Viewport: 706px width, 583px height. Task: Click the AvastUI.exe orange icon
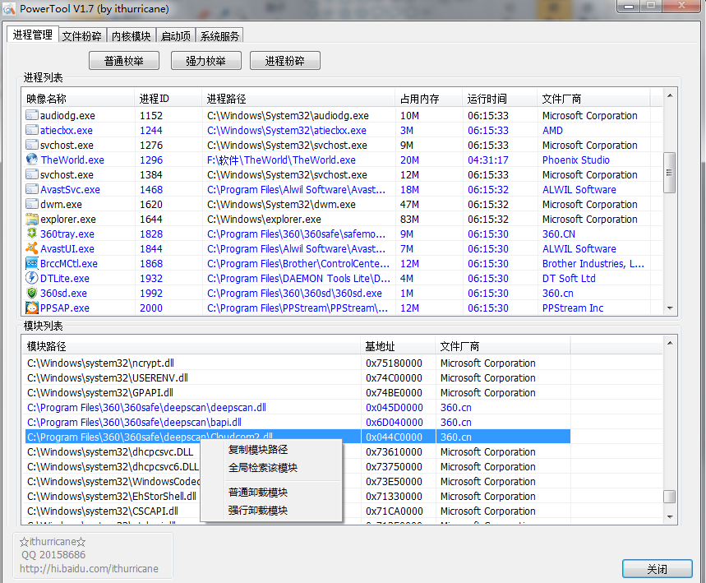pyautogui.click(x=31, y=248)
